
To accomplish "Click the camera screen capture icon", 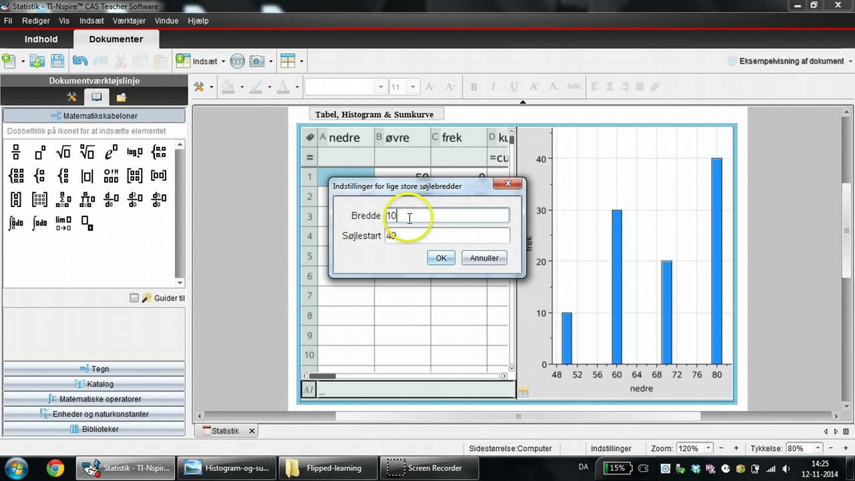I will click(x=257, y=61).
